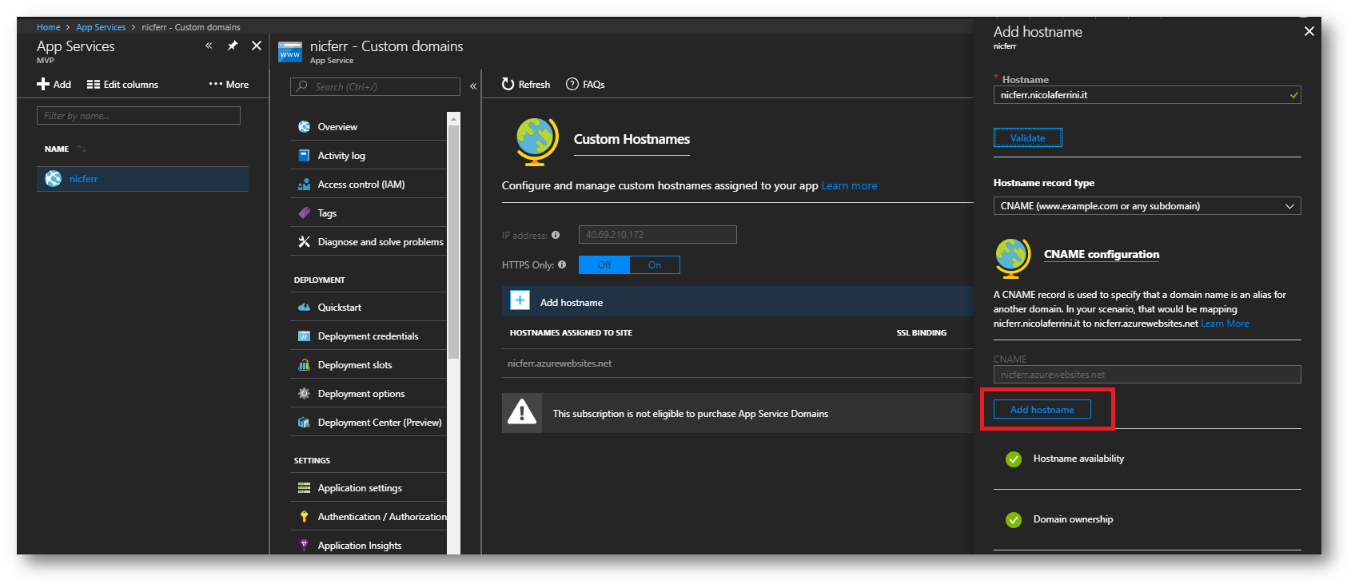Image resolution: width=1355 pixels, height=588 pixels.
Task: Click the Validate button
Action: (1028, 138)
